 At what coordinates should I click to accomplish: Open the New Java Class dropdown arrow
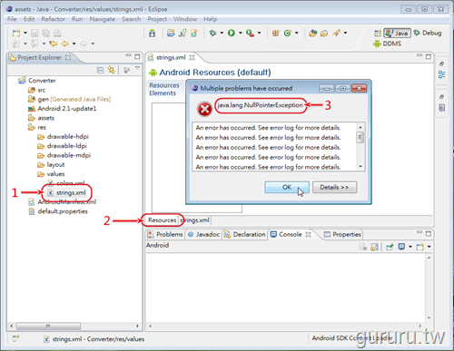pos(297,33)
